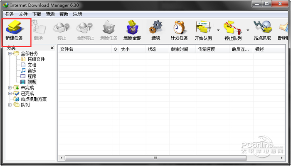291x166 pixels.
Task: Open dropdown arrow next to 开始队列
Action: (218, 30)
